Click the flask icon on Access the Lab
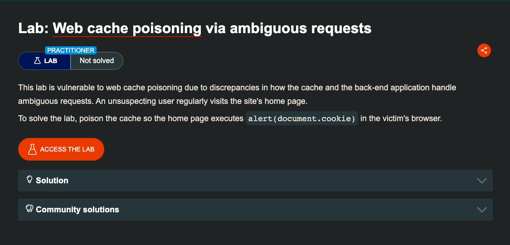This screenshot has height=245, width=510. click(x=32, y=149)
